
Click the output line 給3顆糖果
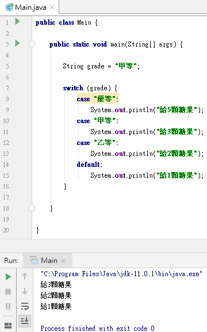(x=56, y=285)
